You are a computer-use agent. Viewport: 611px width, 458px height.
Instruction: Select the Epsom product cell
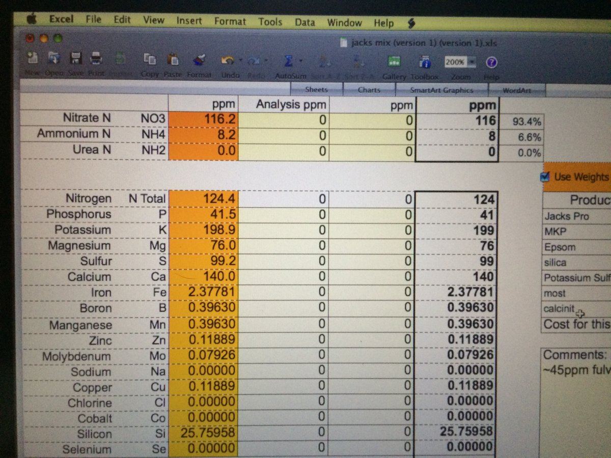[x=576, y=247]
